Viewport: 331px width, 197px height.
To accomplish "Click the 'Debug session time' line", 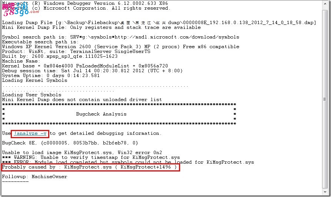I will click(x=92, y=71).
